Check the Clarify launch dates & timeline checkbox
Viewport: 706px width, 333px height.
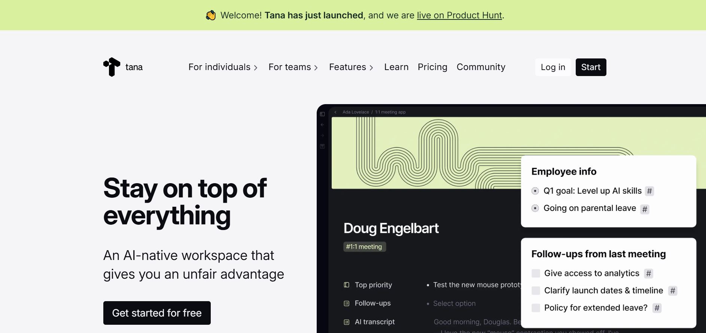tap(536, 291)
